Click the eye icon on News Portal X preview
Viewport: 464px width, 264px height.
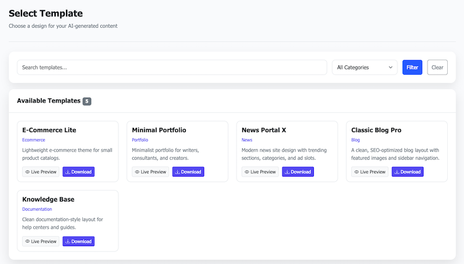coord(246,172)
